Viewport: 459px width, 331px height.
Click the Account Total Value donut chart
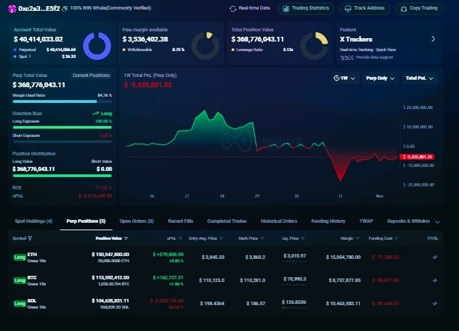coord(97,46)
